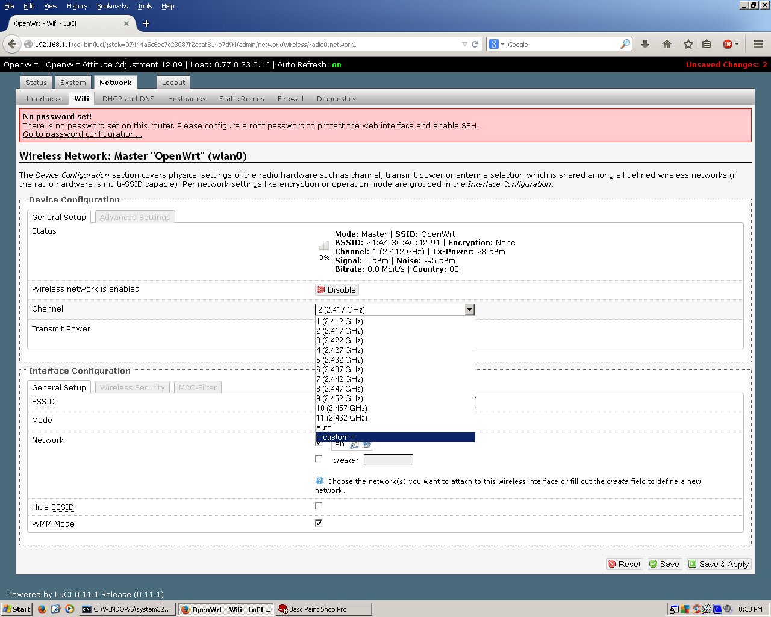Click the Reset button
Image resolution: width=771 pixels, height=617 pixels.
pos(625,564)
